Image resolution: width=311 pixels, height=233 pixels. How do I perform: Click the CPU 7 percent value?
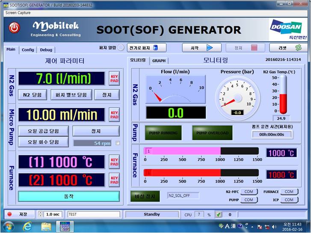click(x=199, y=214)
